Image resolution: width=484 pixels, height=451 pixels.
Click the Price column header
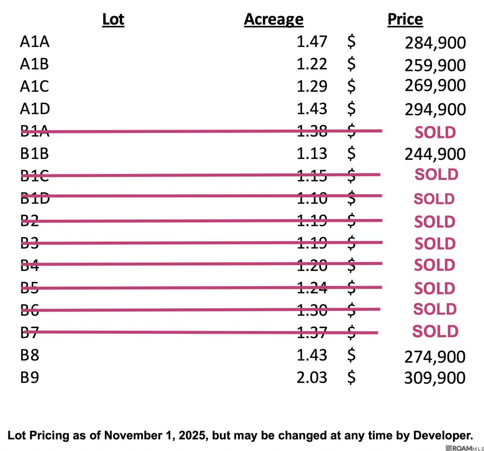pyautogui.click(x=405, y=19)
